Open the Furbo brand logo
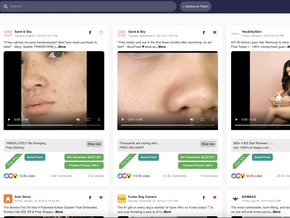 click(122, 199)
